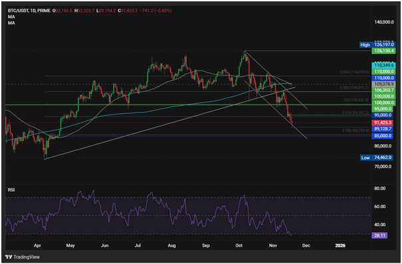Select the red 91,425.3 current price label
The image size is (402, 264).
point(383,122)
